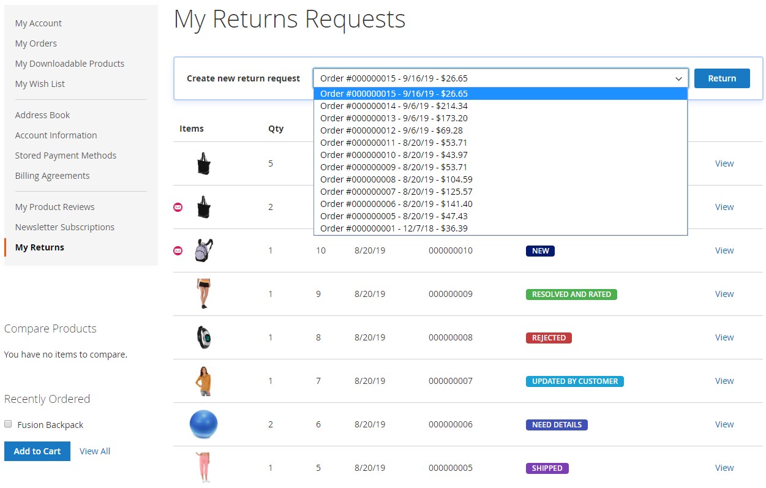Open shorts product thumbnail for order 000000009
Viewport: 766px width, 488px height.
click(x=203, y=294)
